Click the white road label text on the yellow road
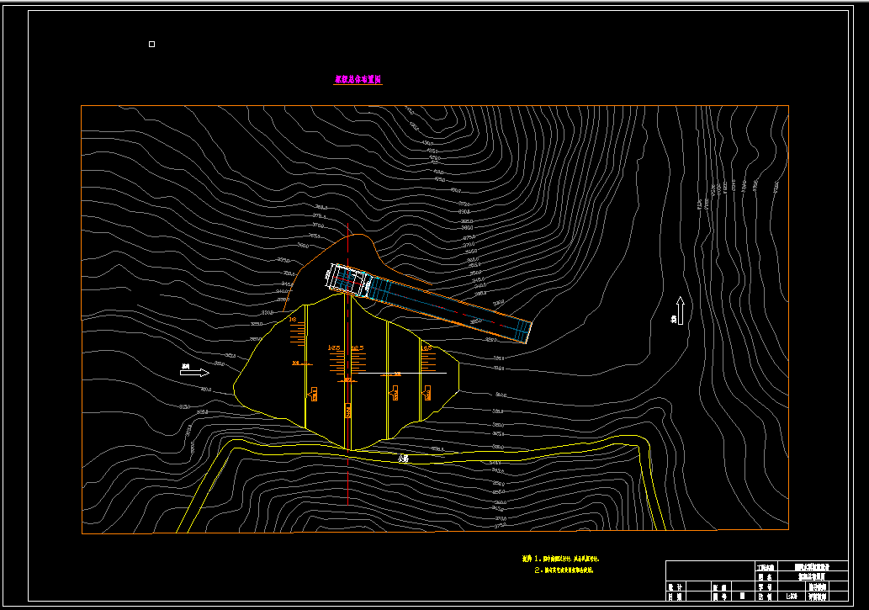This screenshot has width=869, height=610. tap(404, 459)
